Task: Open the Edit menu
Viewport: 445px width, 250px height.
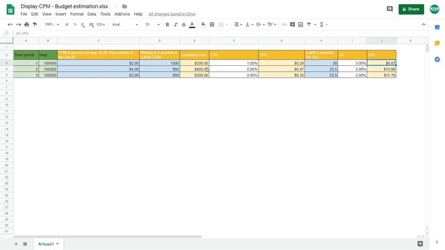Action: point(35,14)
